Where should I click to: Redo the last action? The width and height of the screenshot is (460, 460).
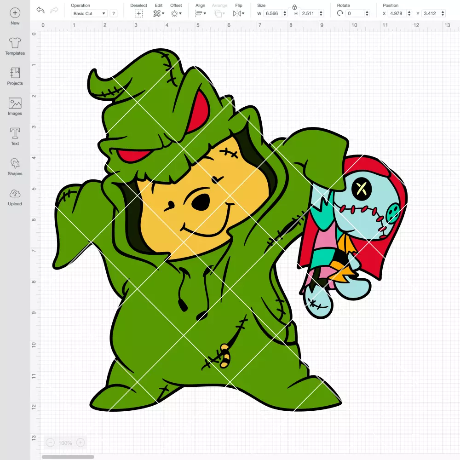click(54, 10)
